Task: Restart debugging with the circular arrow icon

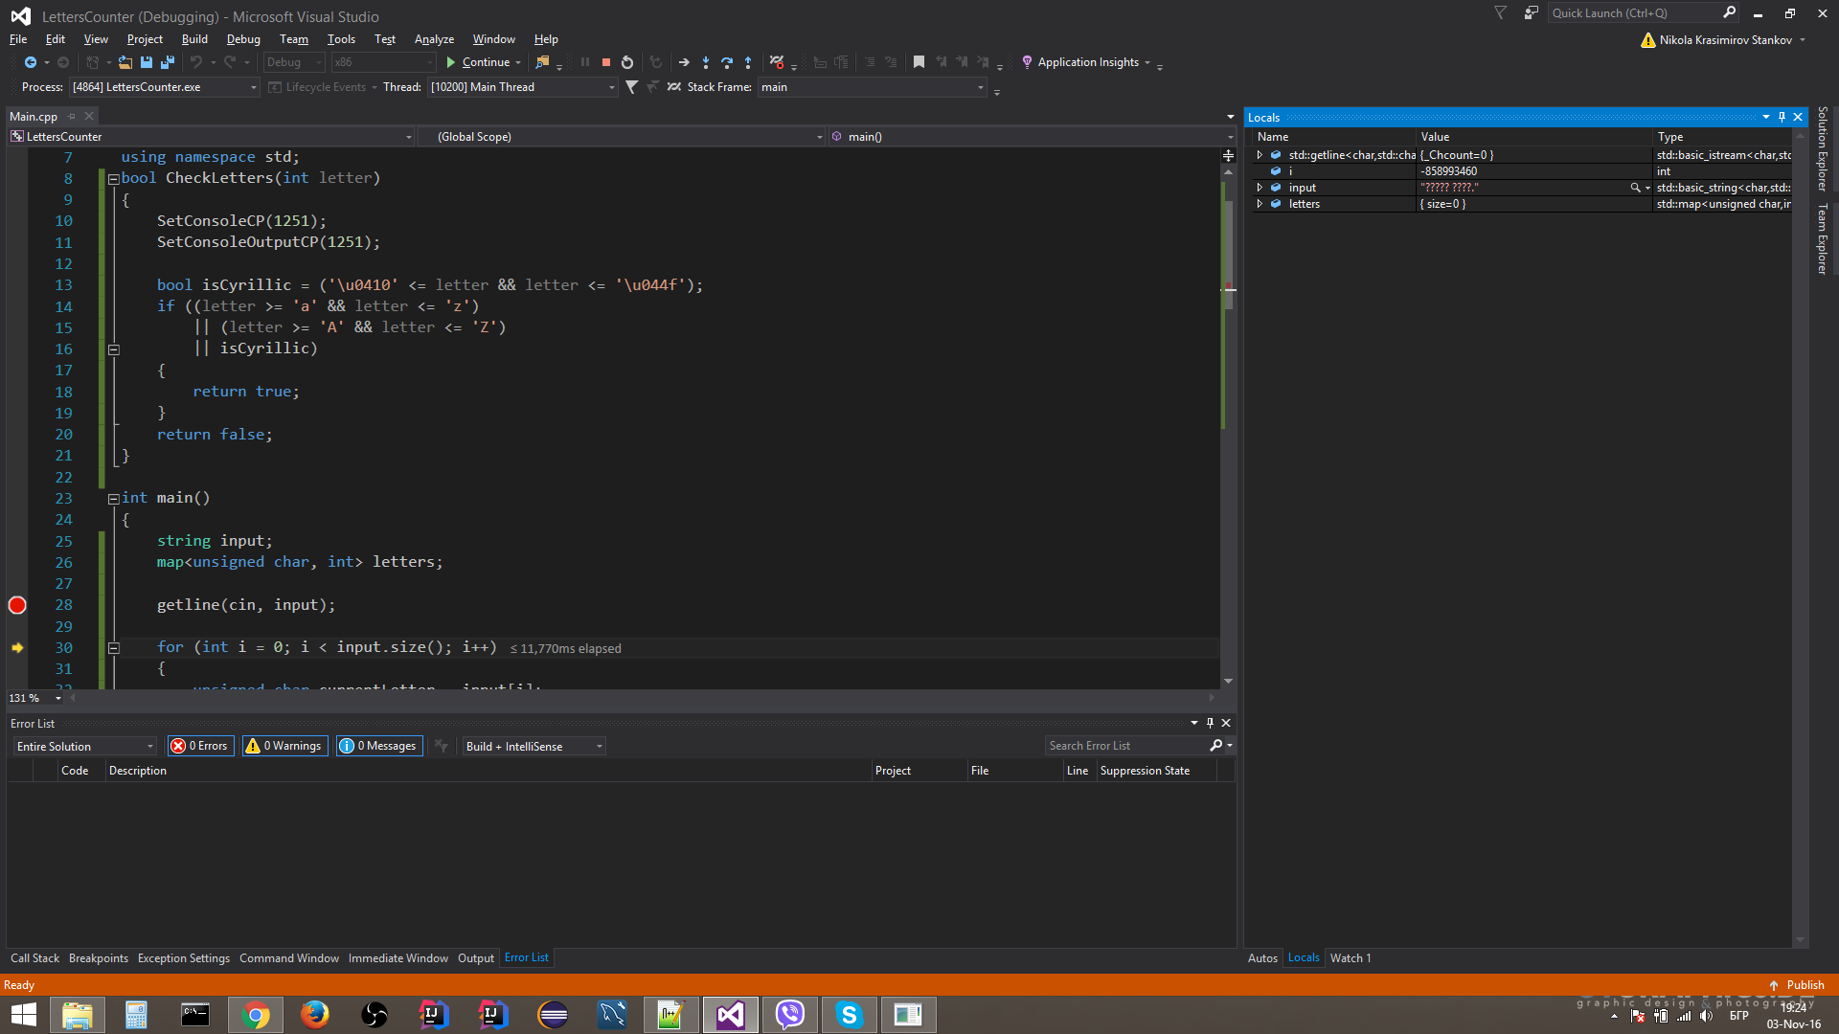Action: [627, 62]
